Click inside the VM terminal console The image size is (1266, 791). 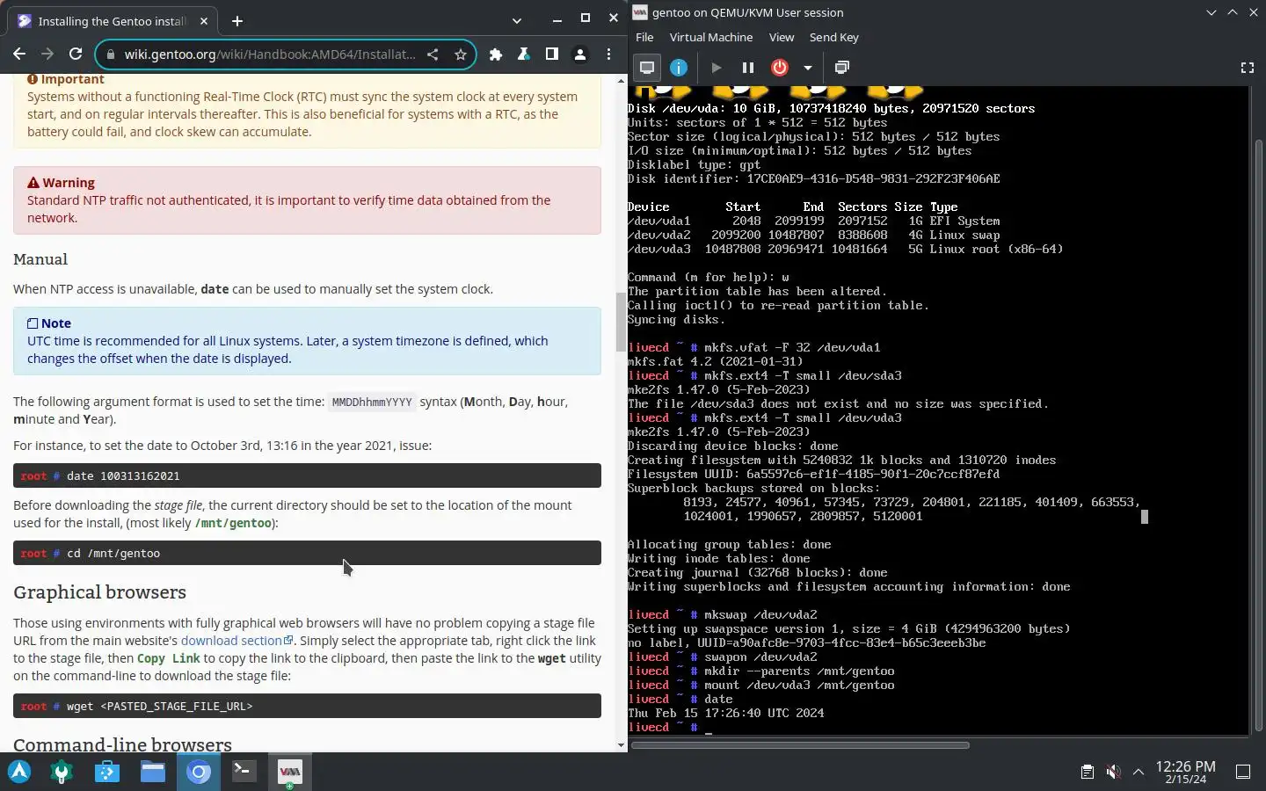click(x=938, y=410)
